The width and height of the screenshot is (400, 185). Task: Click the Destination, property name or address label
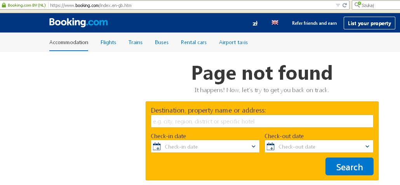pos(208,111)
